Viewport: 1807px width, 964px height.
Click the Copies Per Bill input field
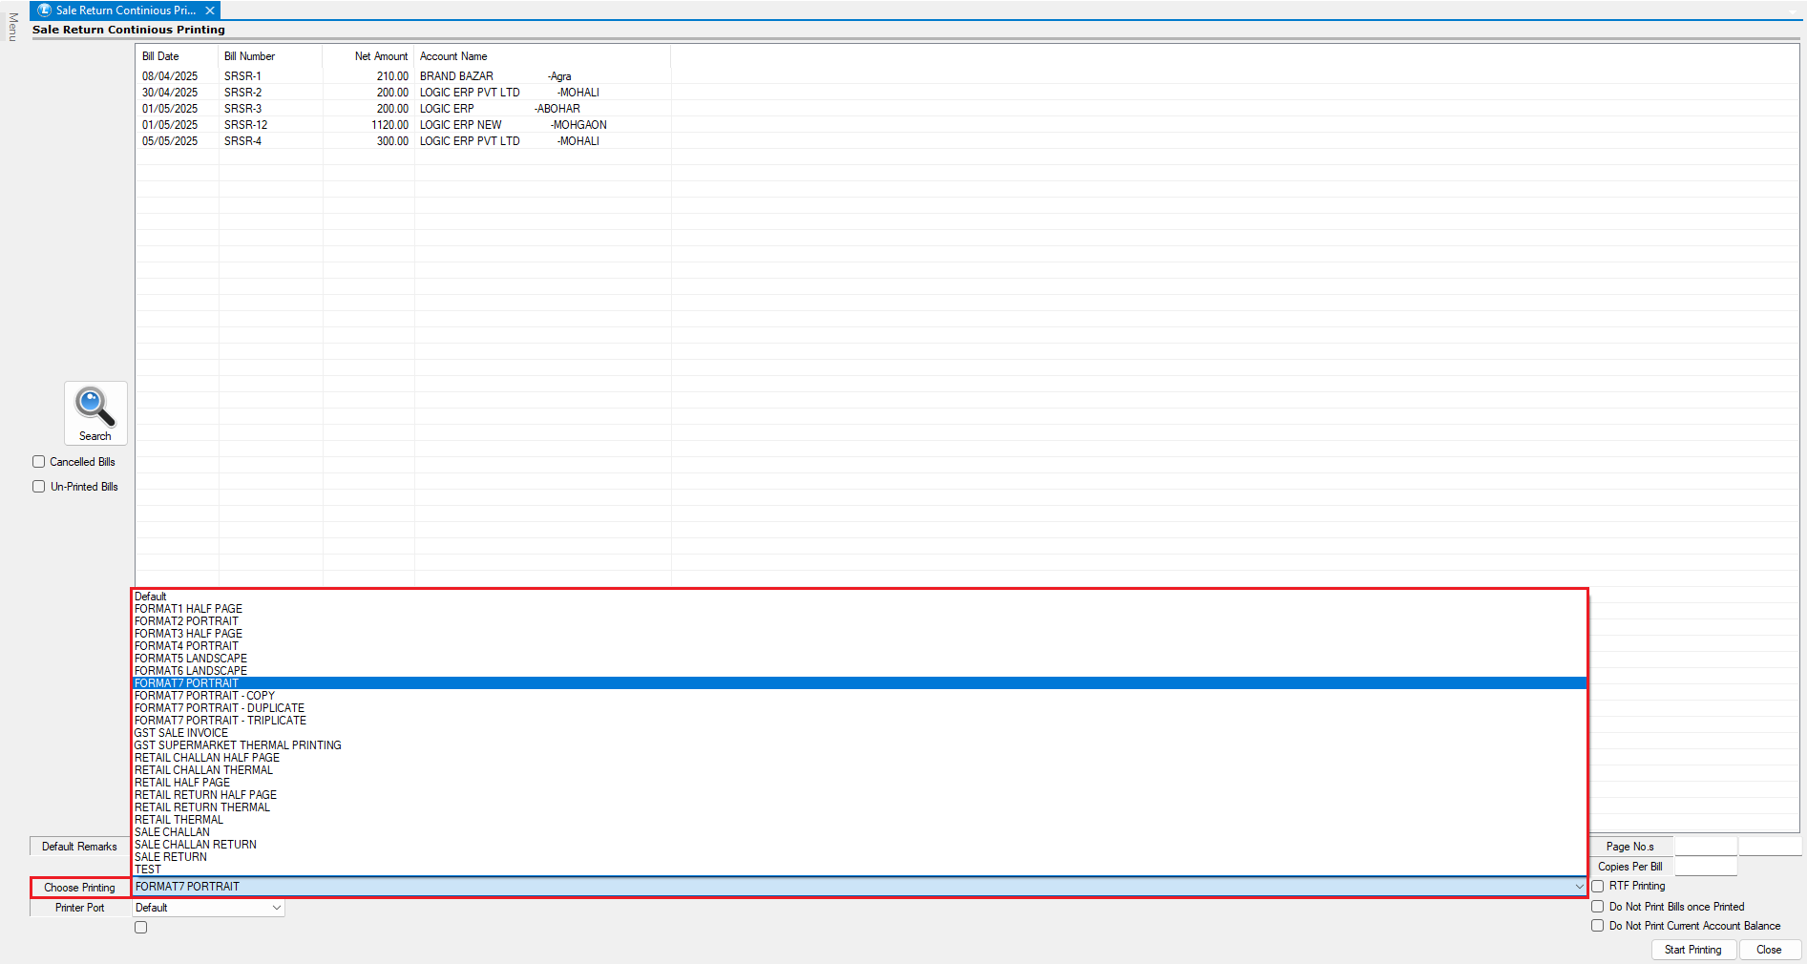coord(1705,867)
